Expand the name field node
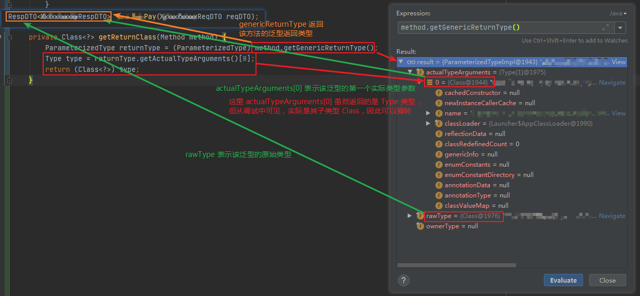The width and height of the screenshot is (640, 296). 429,113
